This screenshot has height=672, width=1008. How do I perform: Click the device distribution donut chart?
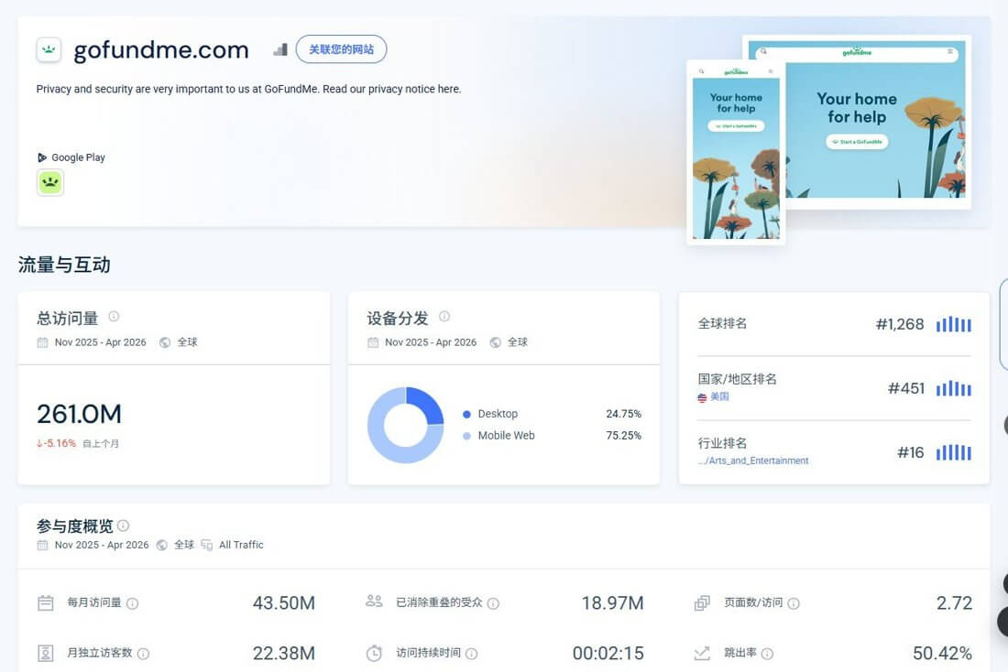[406, 425]
